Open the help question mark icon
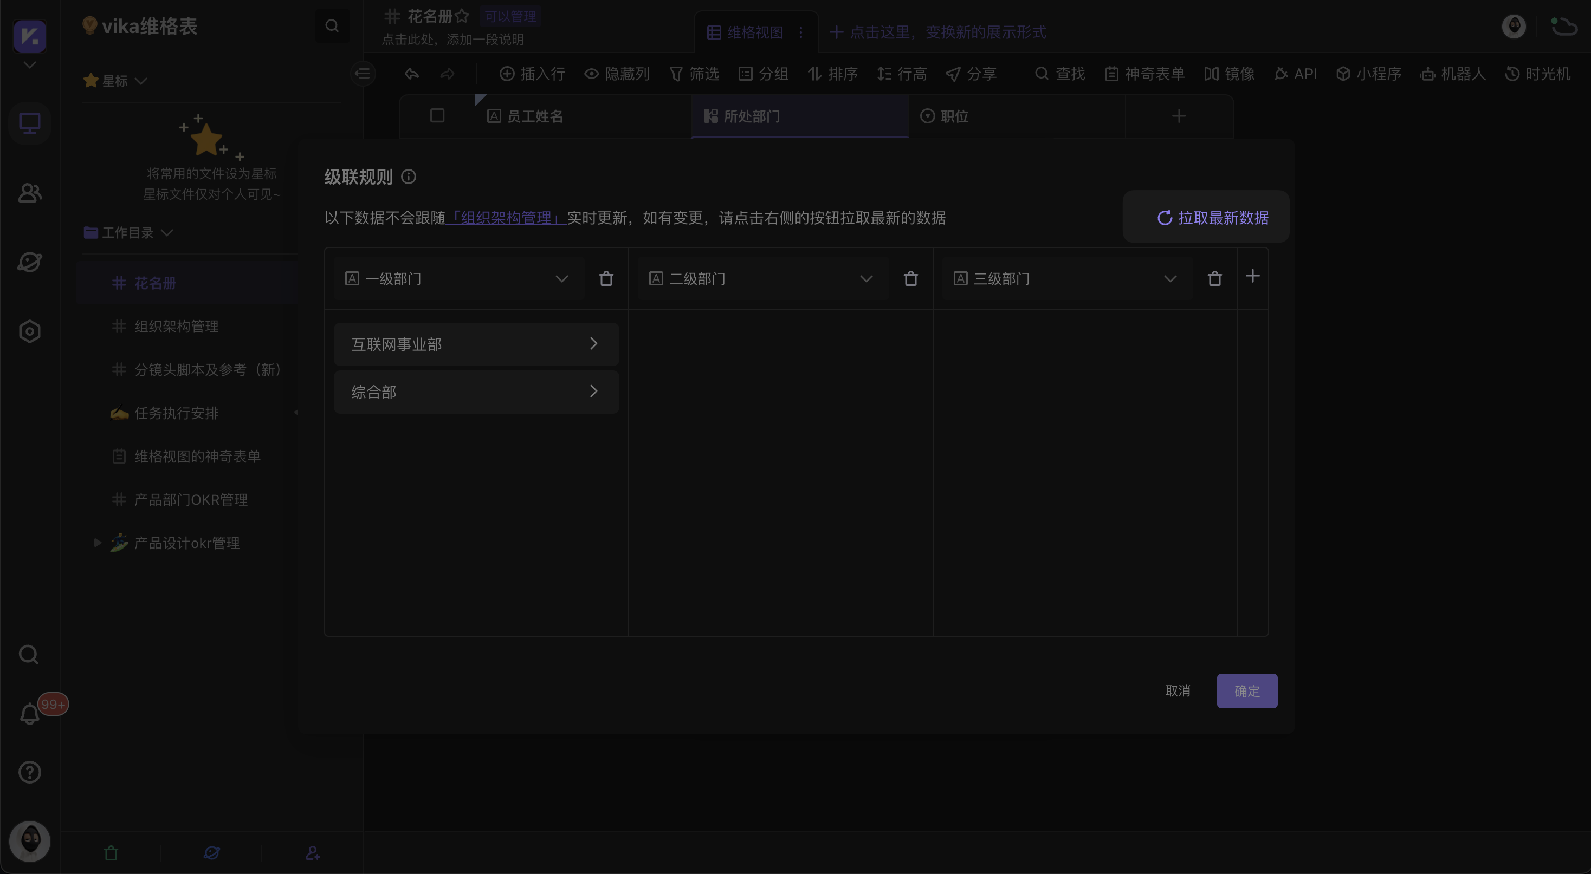1591x874 pixels. [30, 772]
